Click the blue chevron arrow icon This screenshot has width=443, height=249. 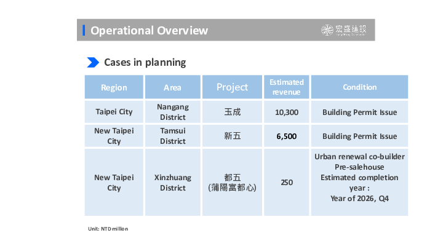93,62
